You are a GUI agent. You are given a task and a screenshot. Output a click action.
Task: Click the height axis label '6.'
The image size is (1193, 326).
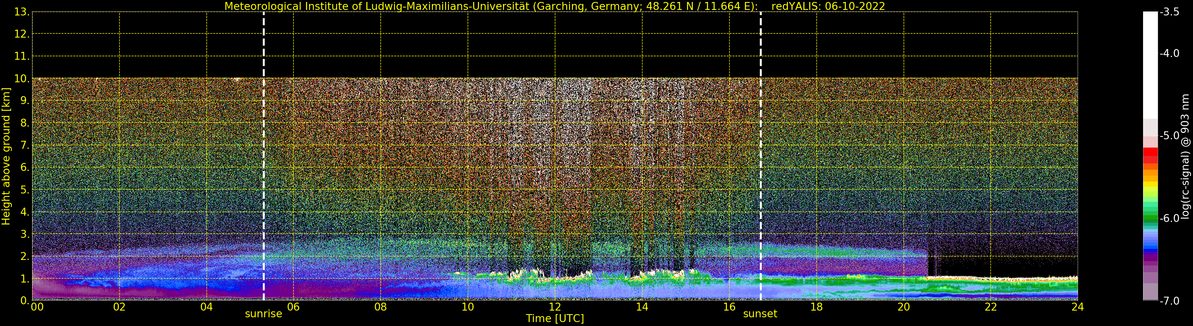25,167
